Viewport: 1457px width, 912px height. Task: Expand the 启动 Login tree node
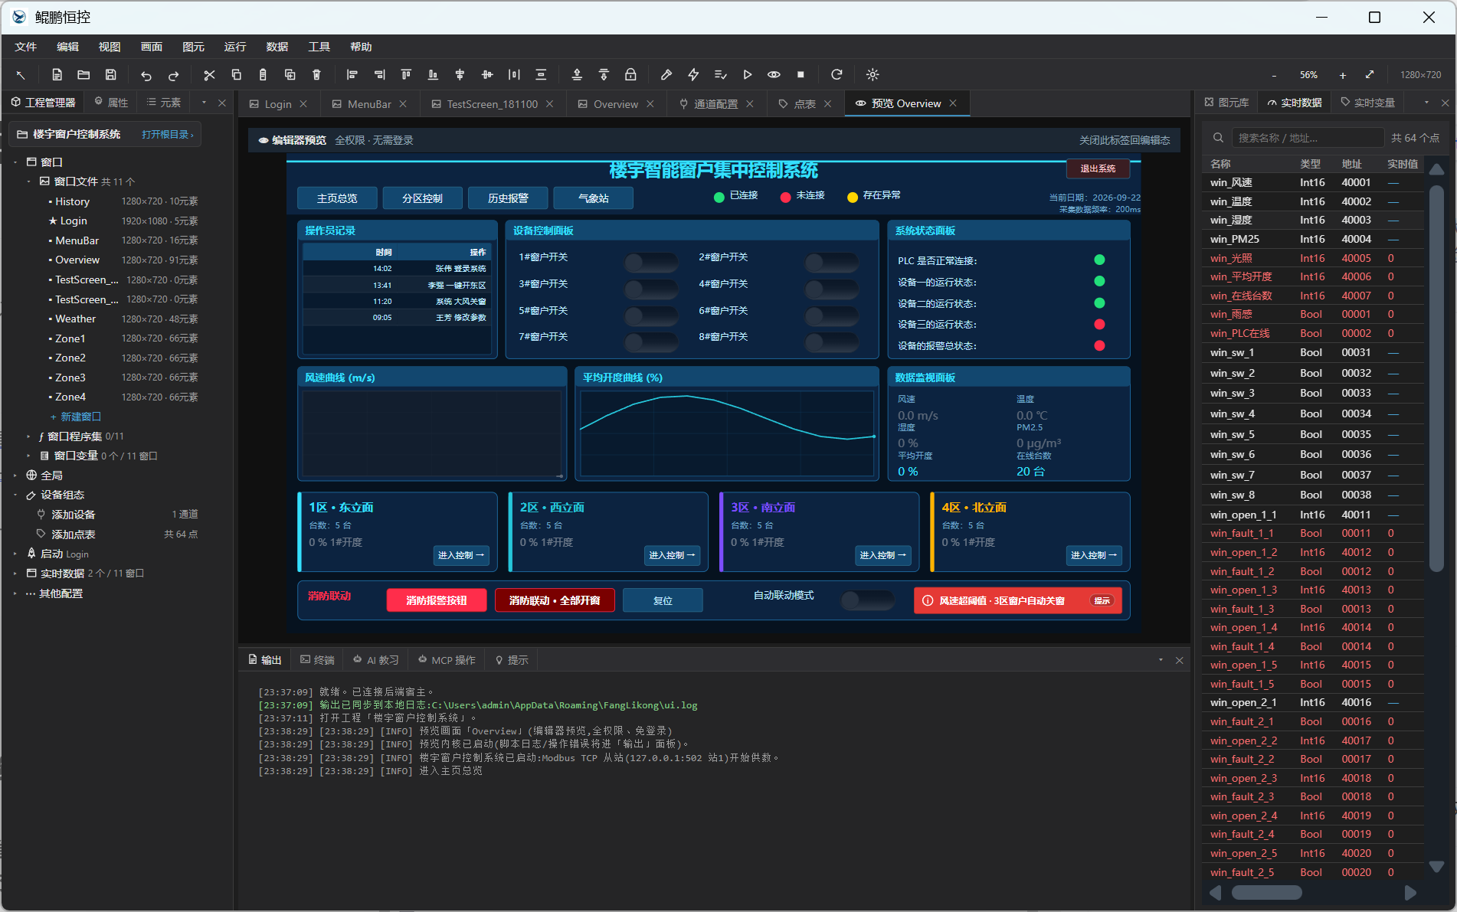[15, 554]
